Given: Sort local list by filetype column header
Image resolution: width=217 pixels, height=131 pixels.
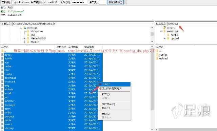Looking at the screenshot, I should pos(75,47).
